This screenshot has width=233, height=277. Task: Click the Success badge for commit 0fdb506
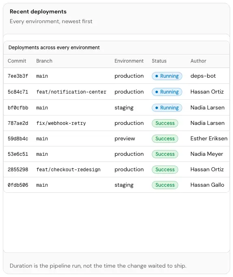click(165, 185)
